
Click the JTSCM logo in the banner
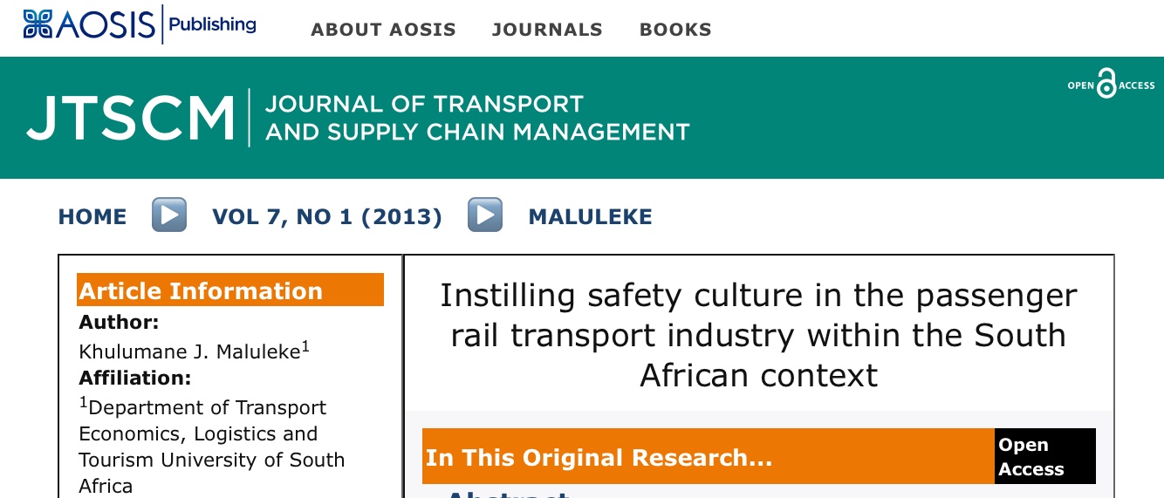(131, 119)
